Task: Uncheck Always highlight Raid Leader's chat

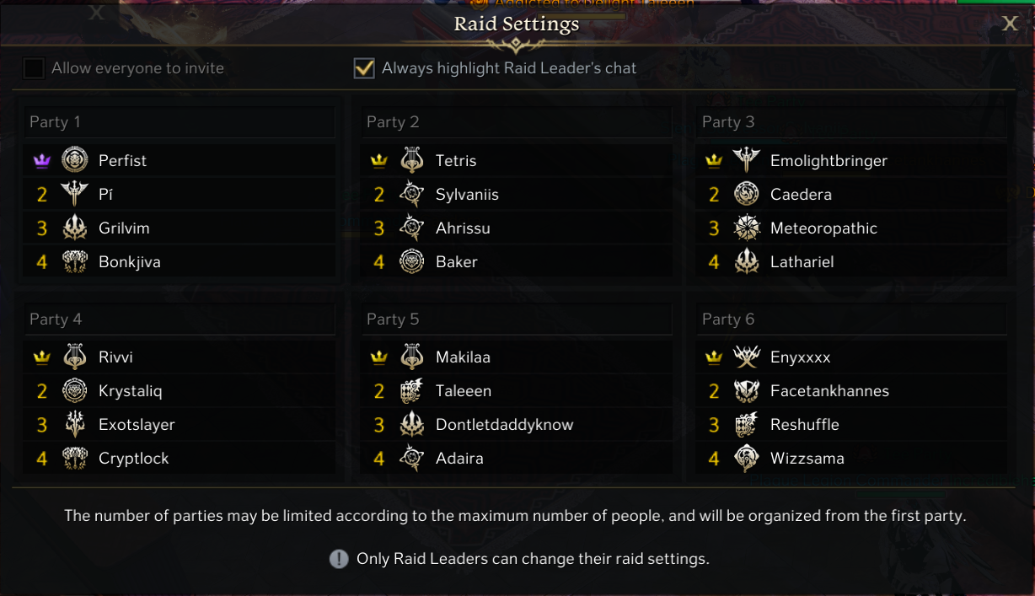Action: (x=364, y=68)
